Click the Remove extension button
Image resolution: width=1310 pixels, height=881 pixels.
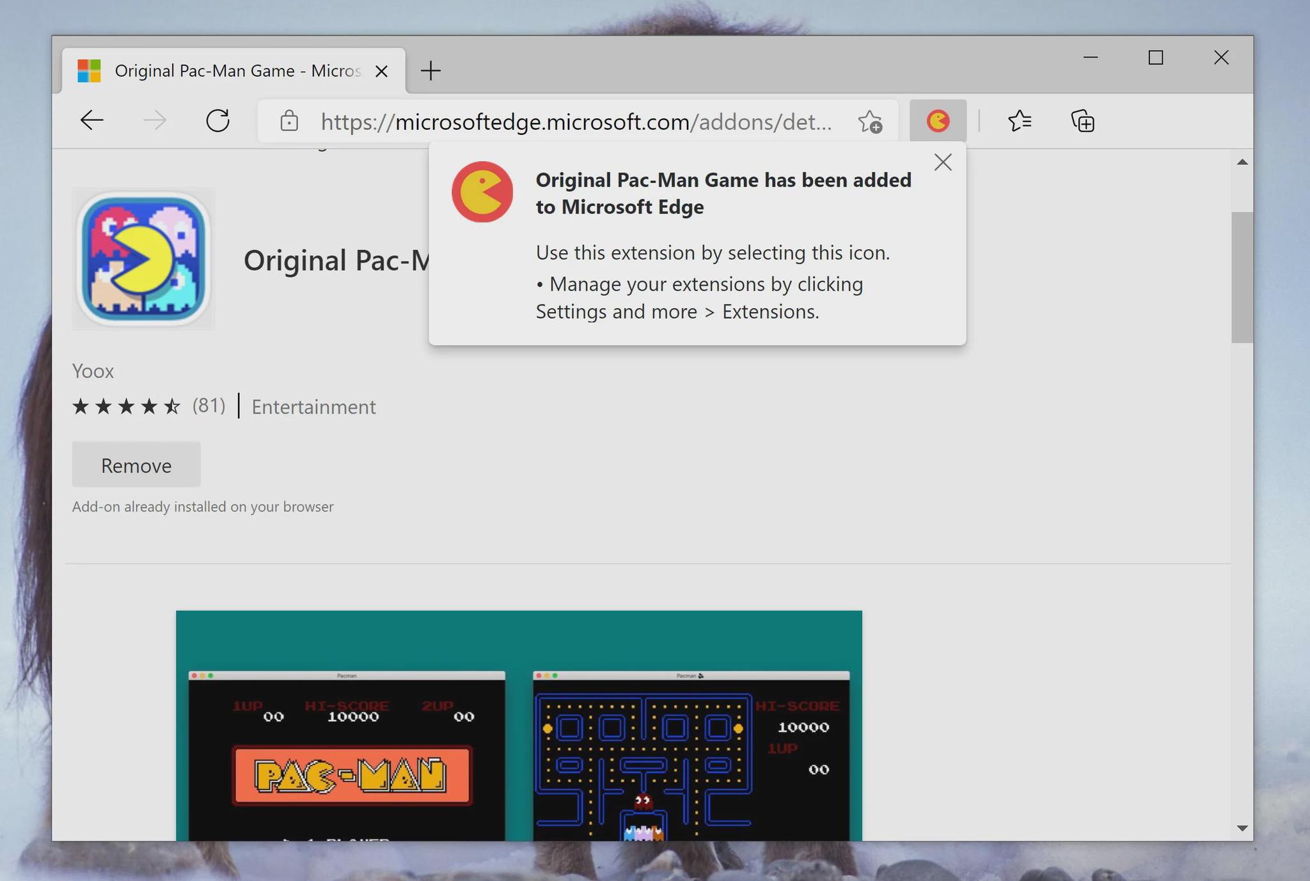136,465
